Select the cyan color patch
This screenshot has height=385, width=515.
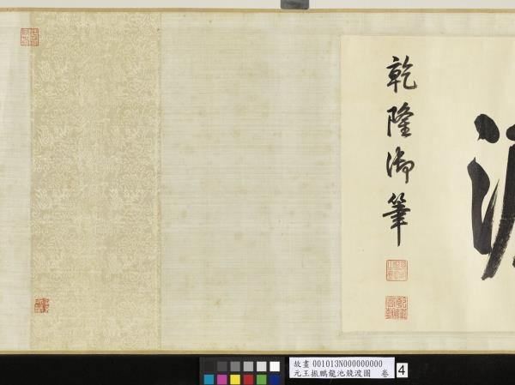pyautogui.click(x=209, y=379)
